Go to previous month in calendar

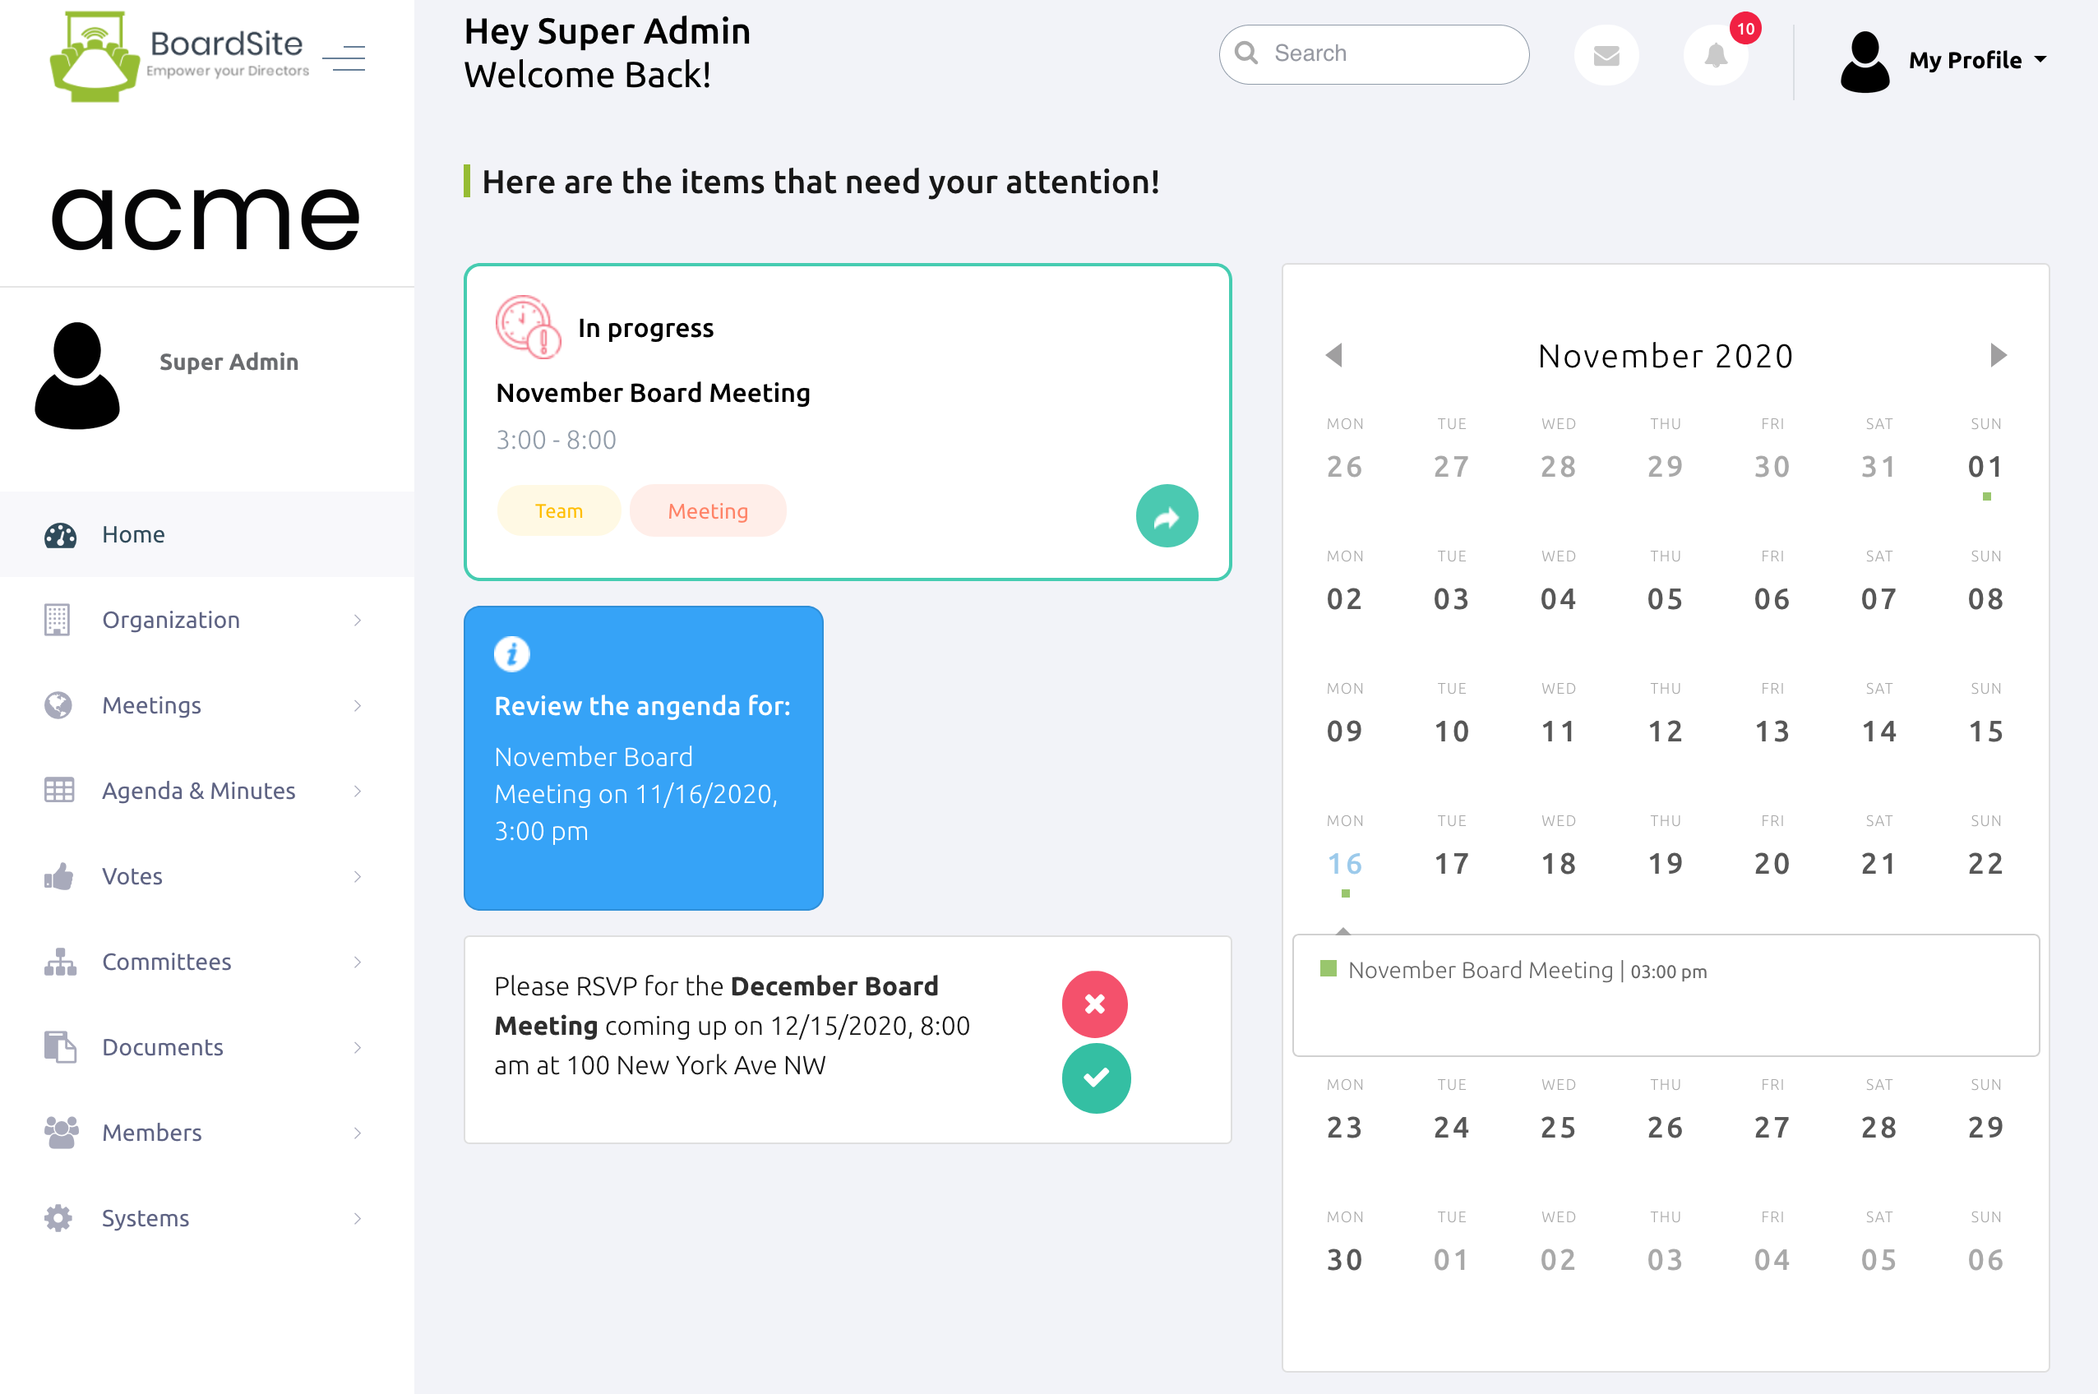1333,355
